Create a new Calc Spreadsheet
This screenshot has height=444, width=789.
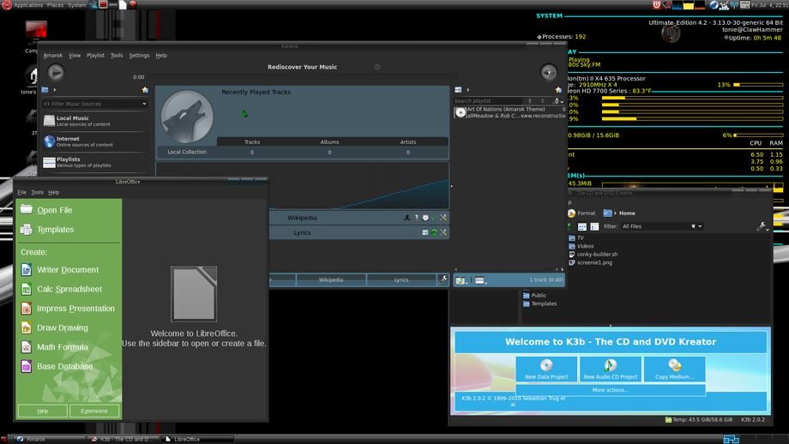click(27, 290)
